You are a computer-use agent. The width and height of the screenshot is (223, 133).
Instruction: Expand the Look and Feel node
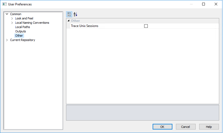(12, 18)
